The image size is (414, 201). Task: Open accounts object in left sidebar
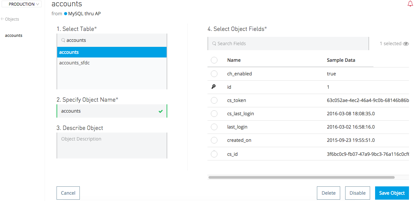(x=14, y=36)
